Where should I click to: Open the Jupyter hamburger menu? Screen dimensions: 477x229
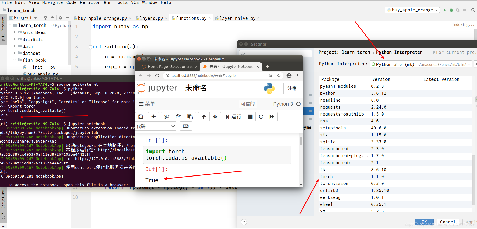pyautogui.click(x=147, y=104)
